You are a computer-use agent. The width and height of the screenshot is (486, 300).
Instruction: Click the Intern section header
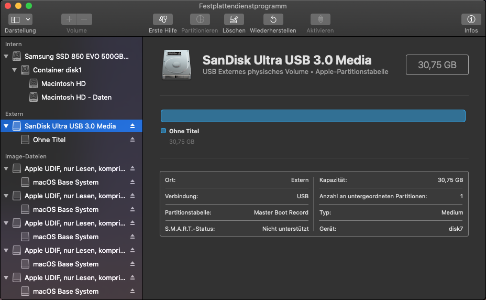13,44
